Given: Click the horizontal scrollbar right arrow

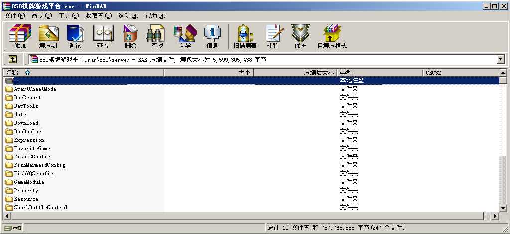Looking at the screenshot, I should coord(495,216).
